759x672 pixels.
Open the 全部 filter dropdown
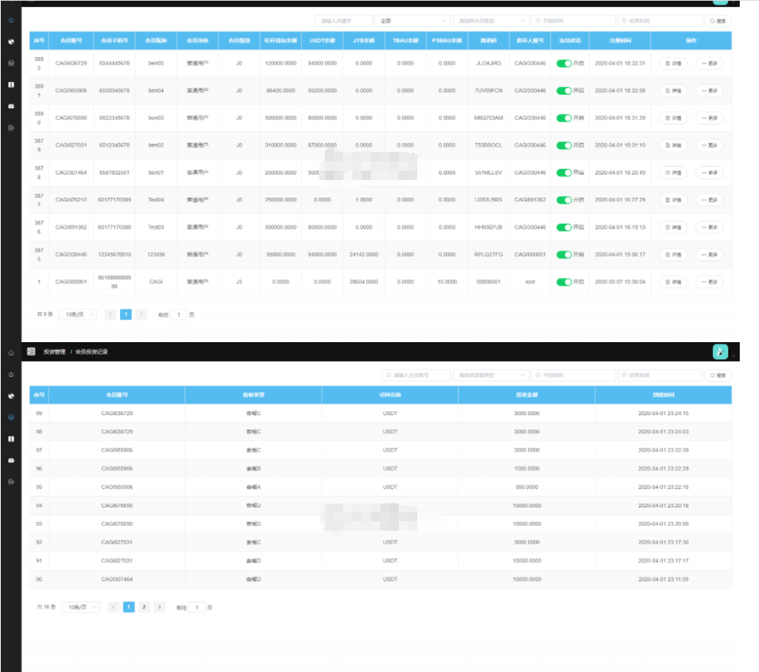point(412,21)
